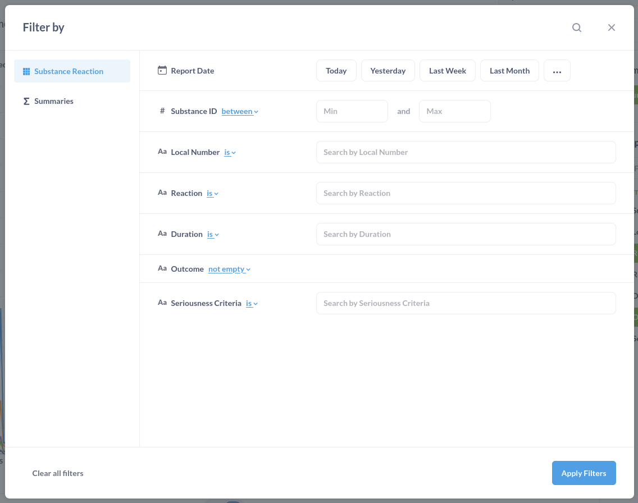This screenshot has height=503, width=638.
Task: Click the hash icon beside Substance ID
Action: (x=162, y=111)
